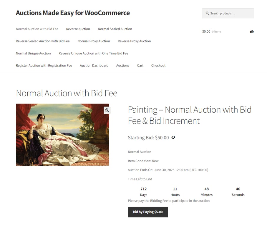Image resolution: width=267 pixels, height=226 pixels.
Task: Open the Normal Proxy Auction page
Action: pyautogui.click(x=94, y=41)
